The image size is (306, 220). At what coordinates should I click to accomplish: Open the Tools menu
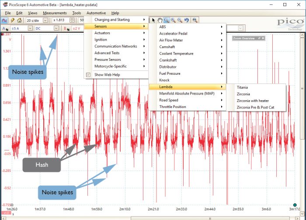(x=76, y=13)
